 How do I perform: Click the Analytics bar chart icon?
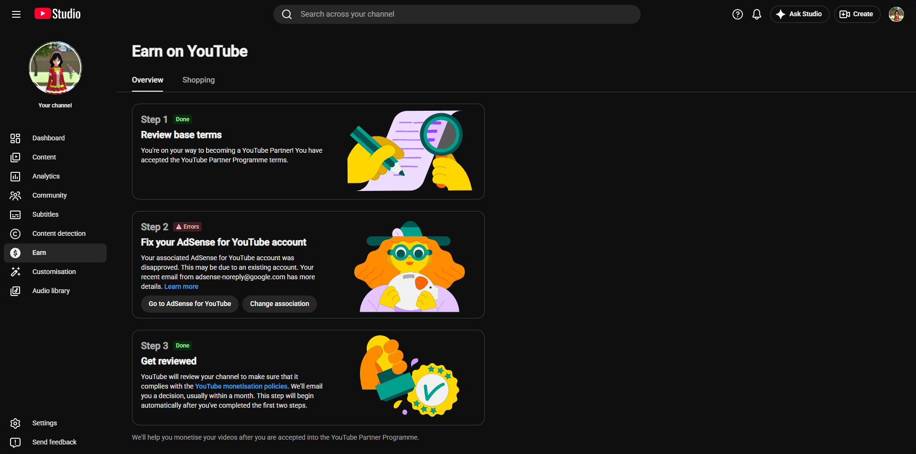(15, 177)
